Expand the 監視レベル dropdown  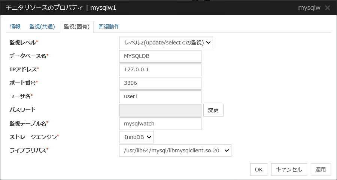pyautogui.click(x=166, y=43)
